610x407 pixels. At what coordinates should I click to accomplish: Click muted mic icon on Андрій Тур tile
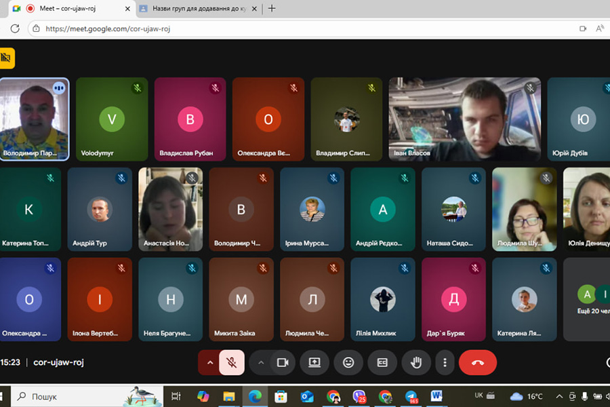pyautogui.click(x=121, y=178)
